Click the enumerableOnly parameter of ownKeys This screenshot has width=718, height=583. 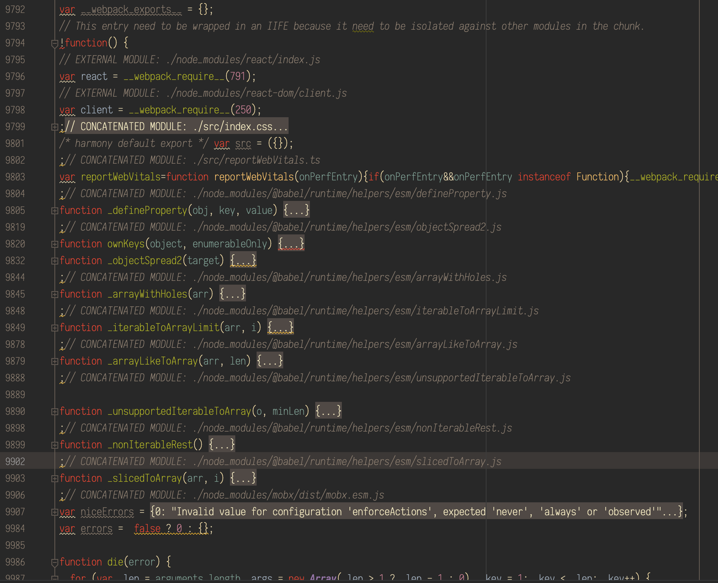click(230, 244)
